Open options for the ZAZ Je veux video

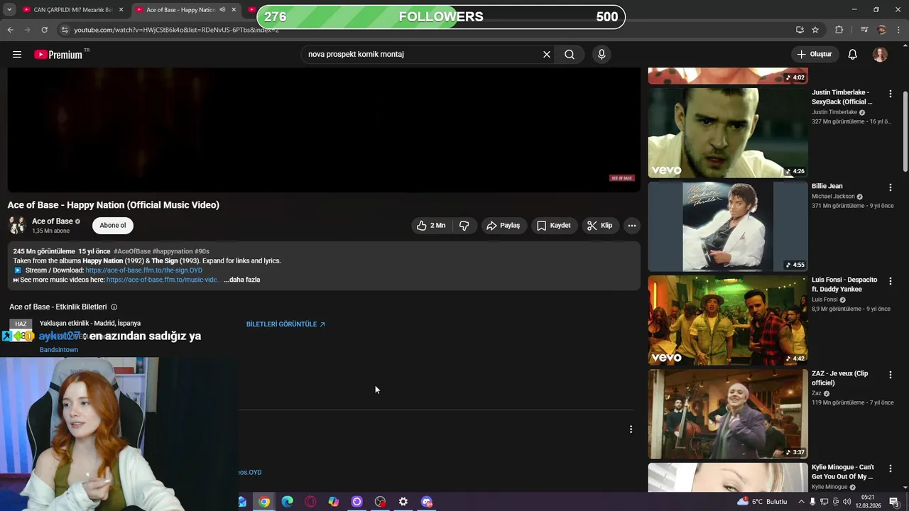pos(890,375)
